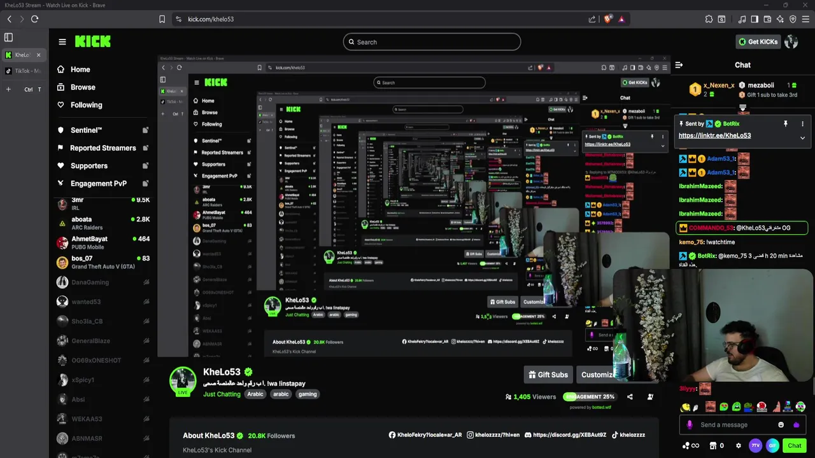Expand the gift leaderboard arrow under mezaboii
The image size is (815, 458).
click(742, 108)
